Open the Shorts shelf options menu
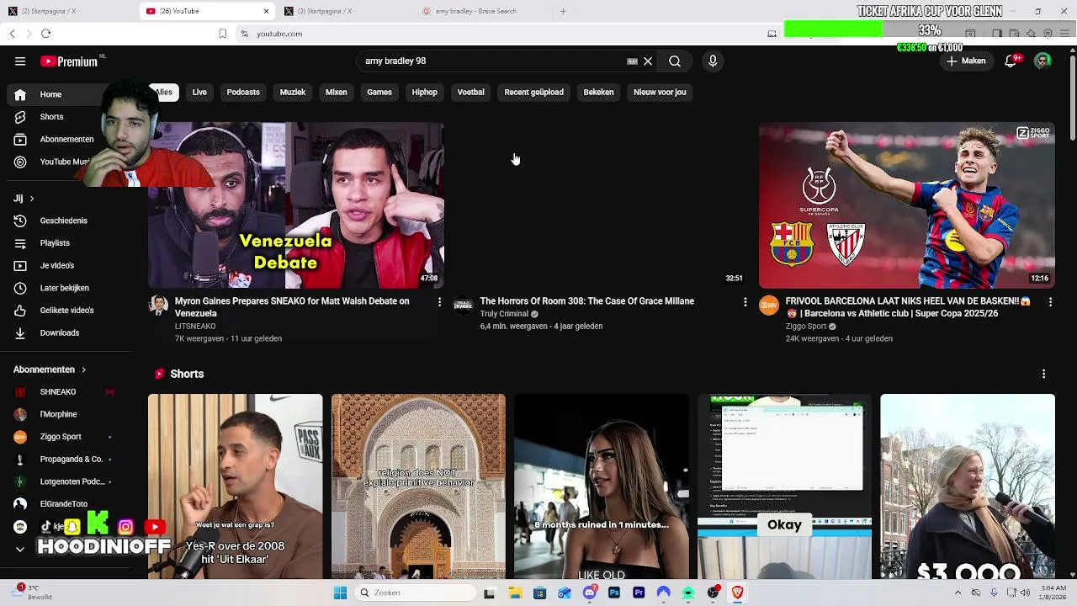Viewport: 1077px width, 606px height. pos(1043,374)
